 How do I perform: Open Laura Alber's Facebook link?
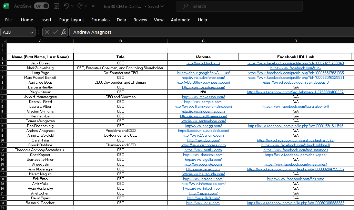tap(295, 106)
